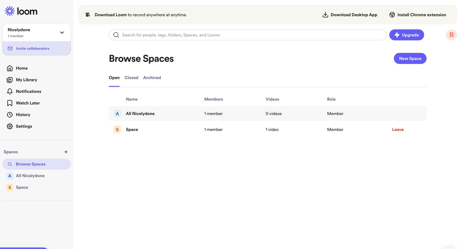This screenshot has width=462, height=249.
Task: Open the Notifications bell icon
Action: (10, 91)
